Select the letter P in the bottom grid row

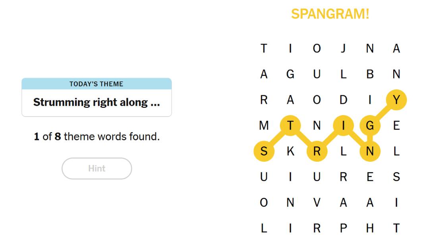[343, 229]
